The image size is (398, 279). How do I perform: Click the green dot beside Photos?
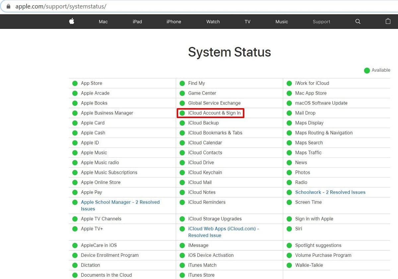[289, 173]
